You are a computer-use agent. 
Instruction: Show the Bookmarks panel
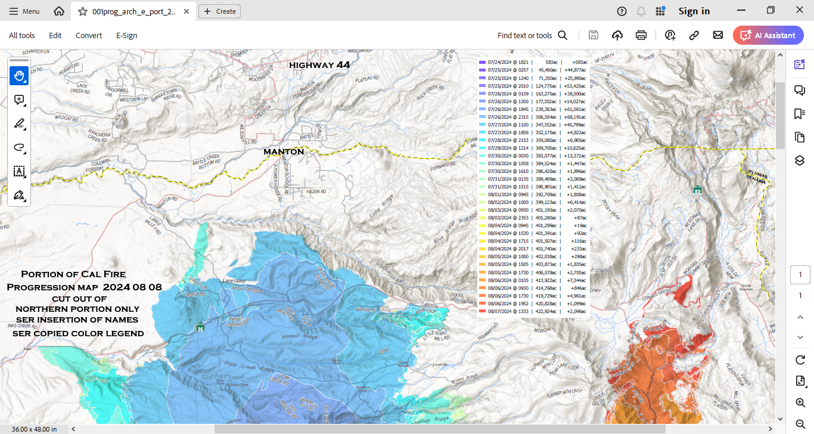coord(800,114)
